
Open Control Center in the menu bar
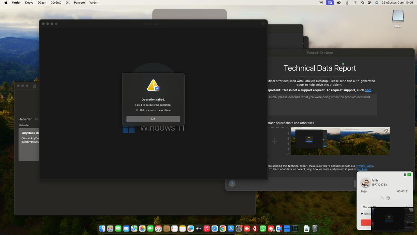(x=370, y=3)
